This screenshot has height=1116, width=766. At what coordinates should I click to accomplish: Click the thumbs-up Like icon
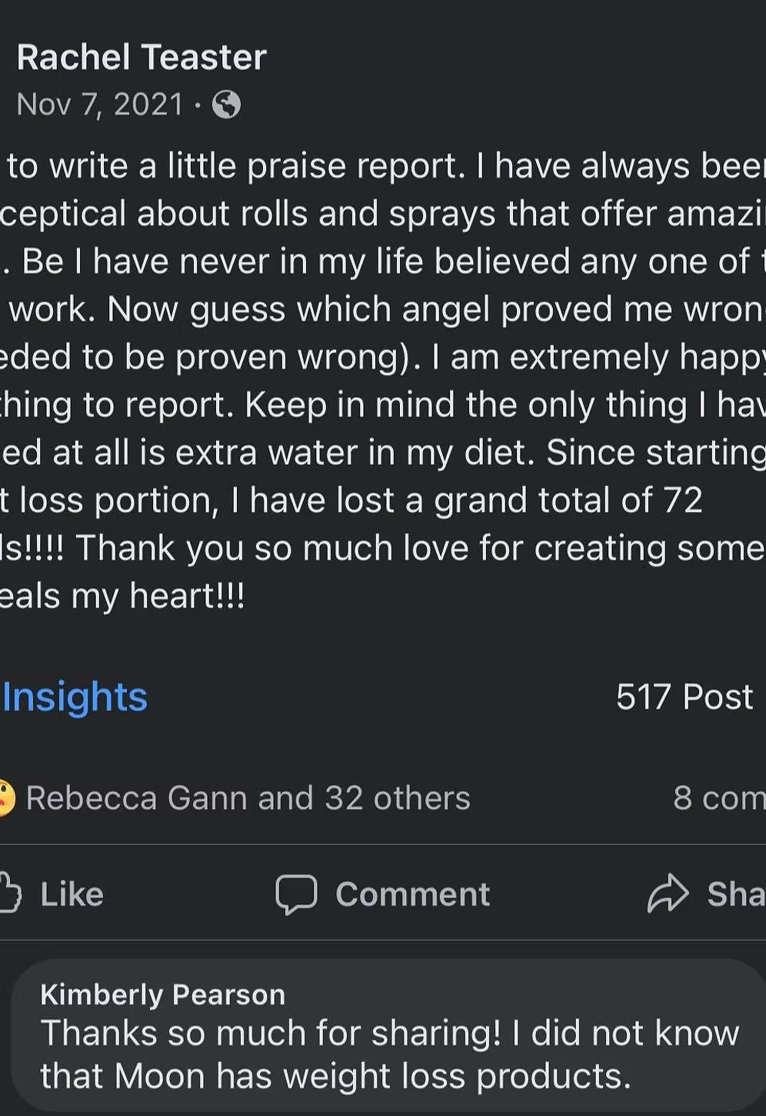point(9,893)
